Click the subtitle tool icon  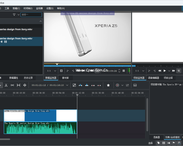coord(135,85)
